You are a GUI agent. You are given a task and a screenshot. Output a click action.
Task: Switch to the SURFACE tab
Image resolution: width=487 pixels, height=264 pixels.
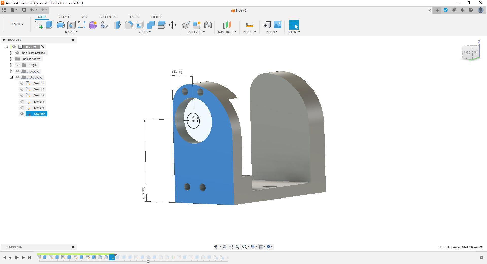(64, 17)
